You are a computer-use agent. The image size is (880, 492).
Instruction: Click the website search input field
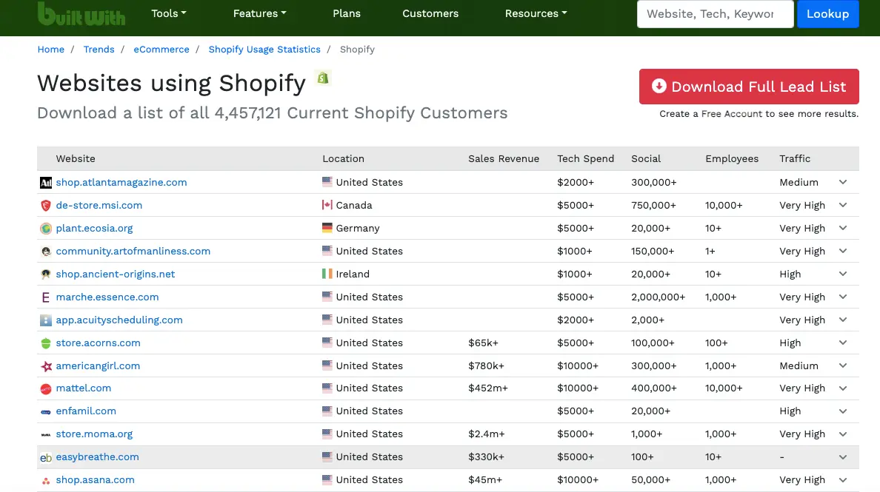pyautogui.click(x=713, y=13)
